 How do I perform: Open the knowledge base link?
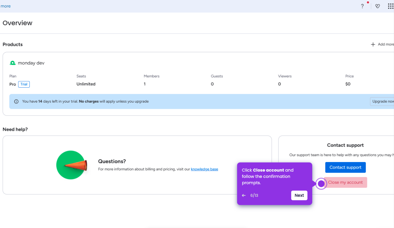pyautogui.click(x=204, y=169)
